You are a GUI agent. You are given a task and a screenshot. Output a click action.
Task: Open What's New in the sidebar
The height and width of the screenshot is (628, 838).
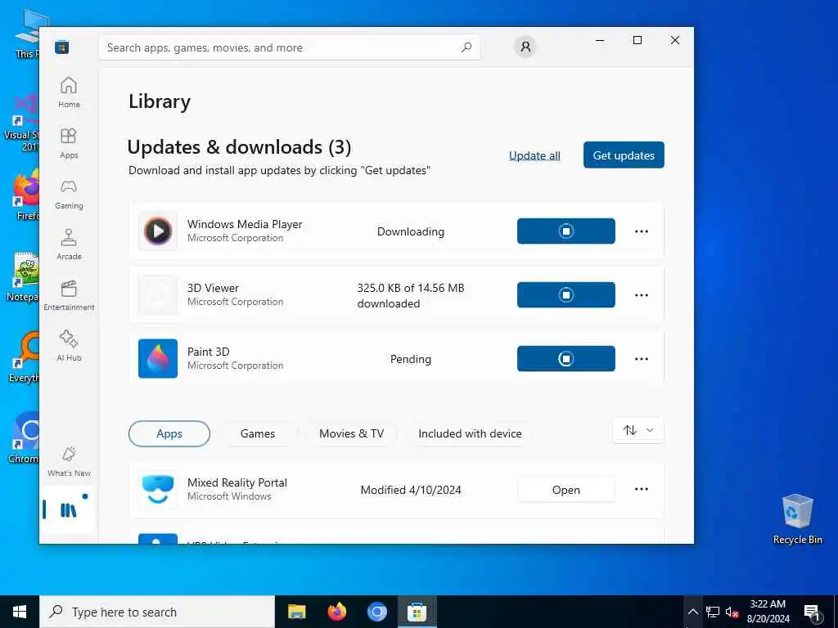[x=69, y=461]
